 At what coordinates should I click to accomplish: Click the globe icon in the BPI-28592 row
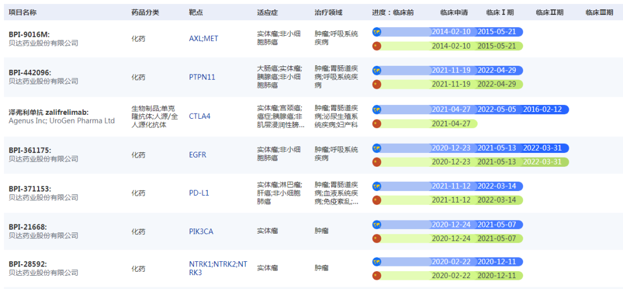(377, 261)
